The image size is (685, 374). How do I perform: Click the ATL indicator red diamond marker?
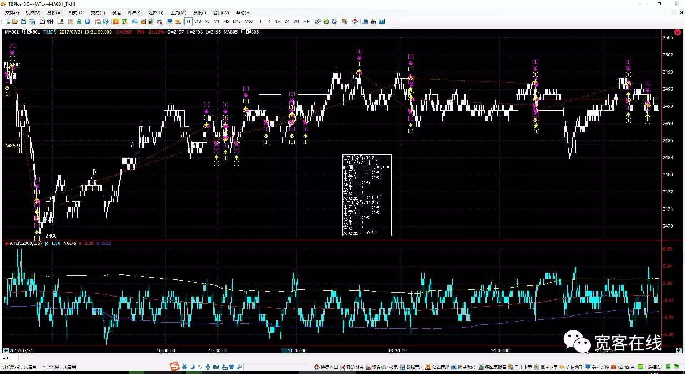click(6, 243)
